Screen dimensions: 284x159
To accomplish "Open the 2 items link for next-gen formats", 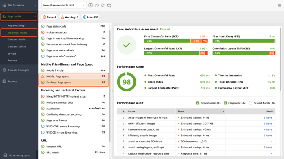I will (268, 117).
